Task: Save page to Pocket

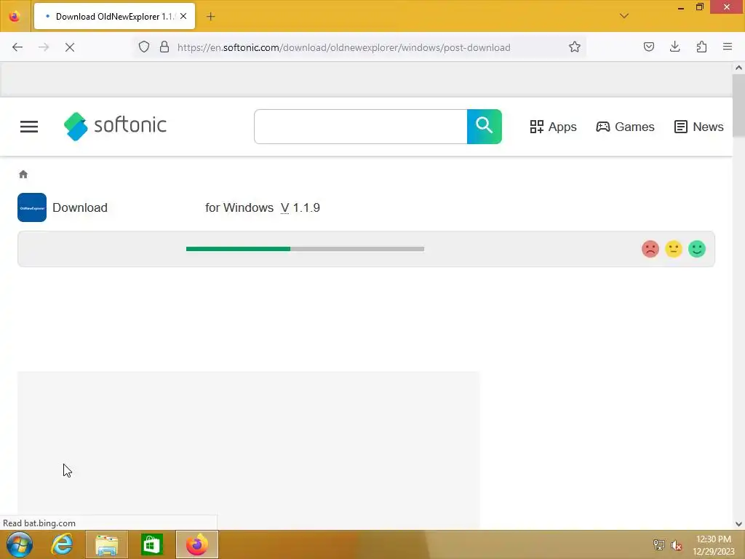Action: click(x=648, y=47)
